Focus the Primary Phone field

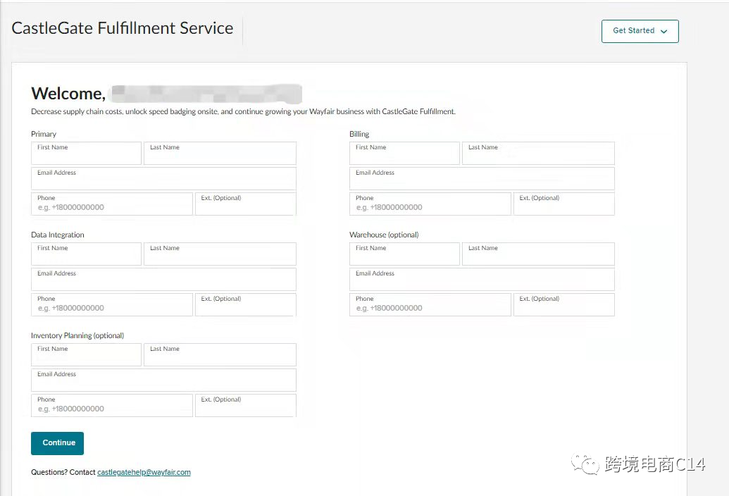click(x=111, y=204)
